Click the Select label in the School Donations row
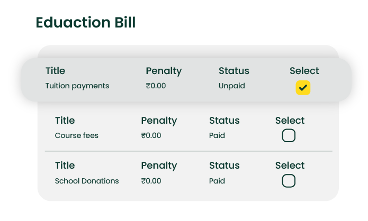Image resolution: width=368 pixels, height=221 pixels. tap(290, 165)
